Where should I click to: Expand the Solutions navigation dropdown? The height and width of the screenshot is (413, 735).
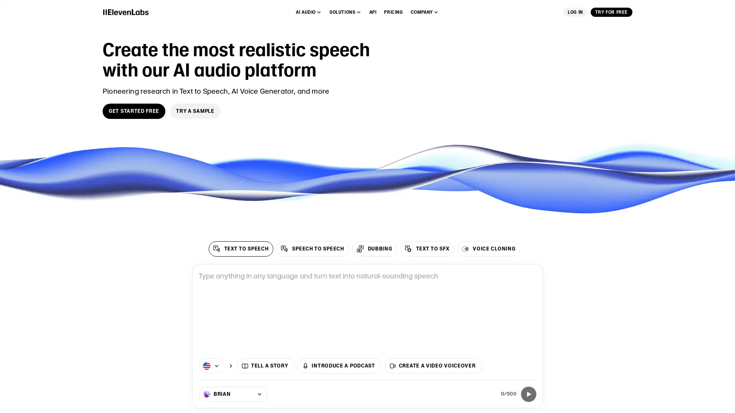click(345, 12)
